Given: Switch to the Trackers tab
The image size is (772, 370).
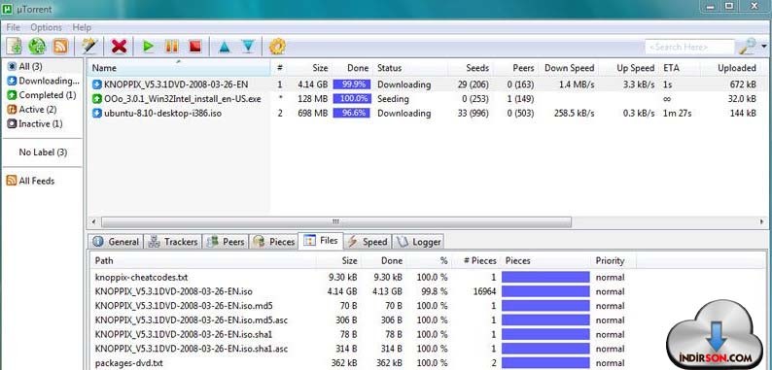Looking at the screenshot, I should [x=174, y=242].
